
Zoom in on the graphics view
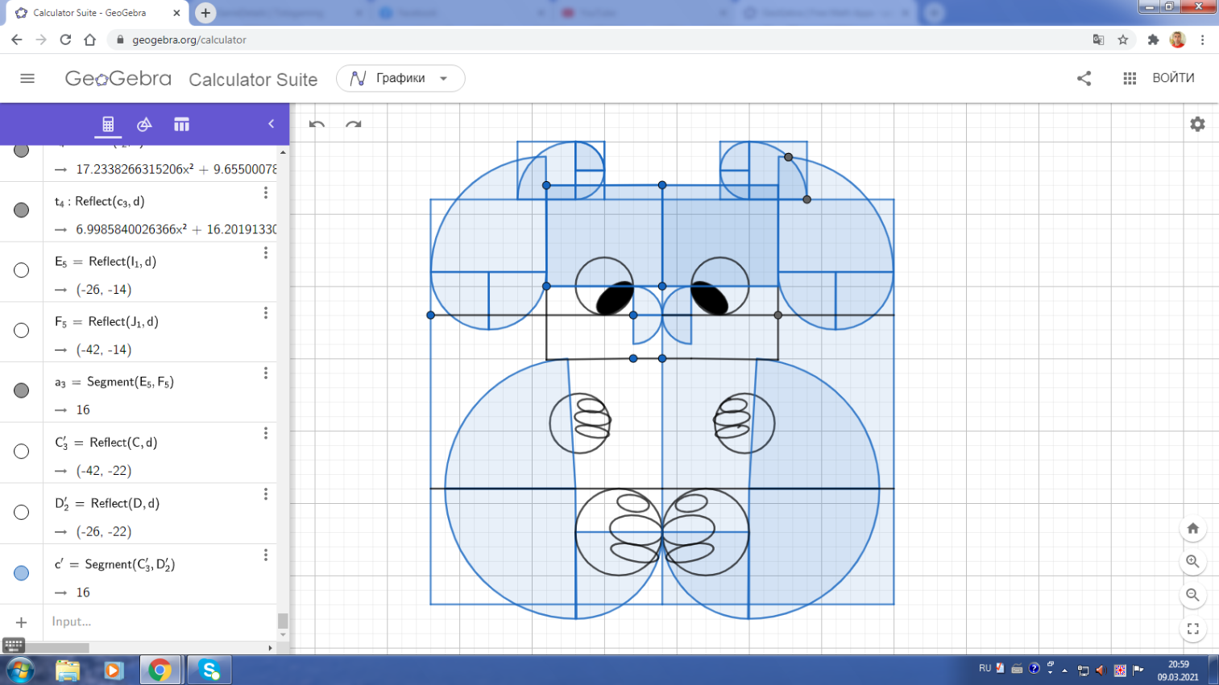pyautogui.click(x=1192, y=562)
